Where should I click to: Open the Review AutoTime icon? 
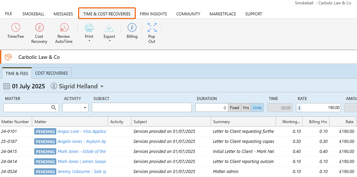click(64, 27)
